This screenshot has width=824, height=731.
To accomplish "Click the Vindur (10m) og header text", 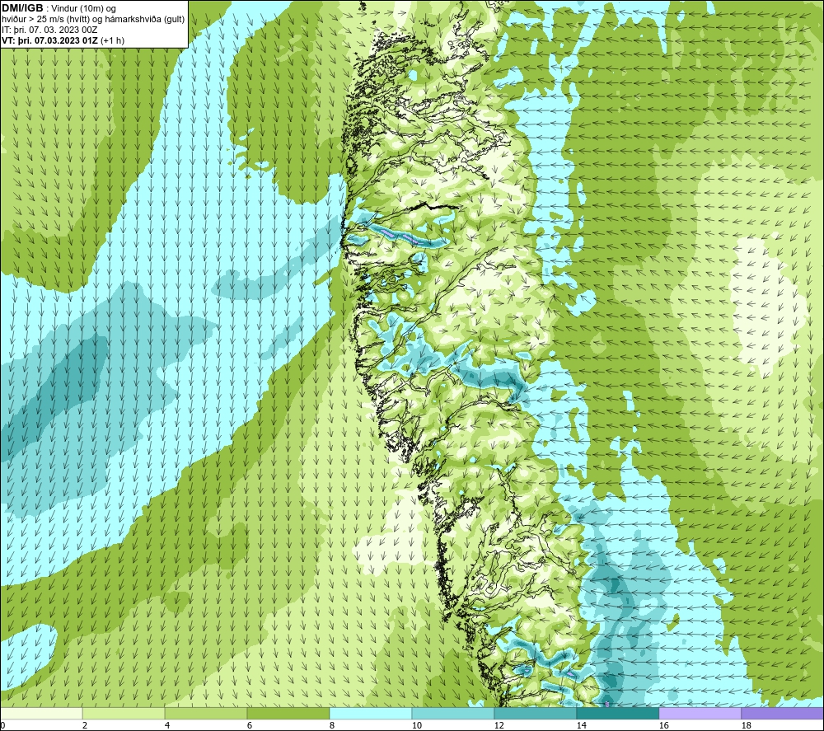I will tap(83, 8).
